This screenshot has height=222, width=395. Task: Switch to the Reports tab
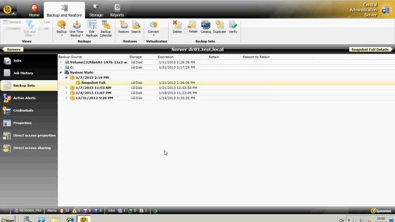click(117, 10)
